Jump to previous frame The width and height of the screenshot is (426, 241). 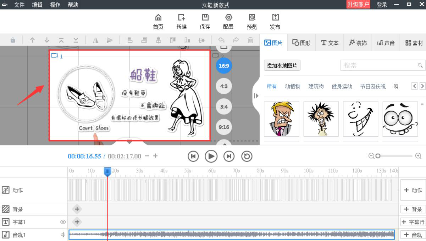193,156
